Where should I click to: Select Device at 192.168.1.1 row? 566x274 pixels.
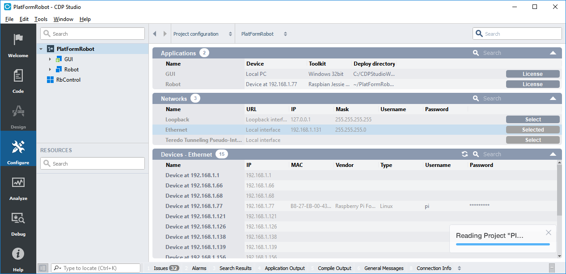coord(355,175)
